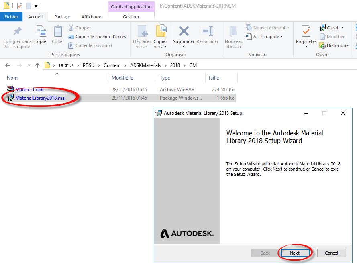Click the up-one-level arrow

click(37, 65)
